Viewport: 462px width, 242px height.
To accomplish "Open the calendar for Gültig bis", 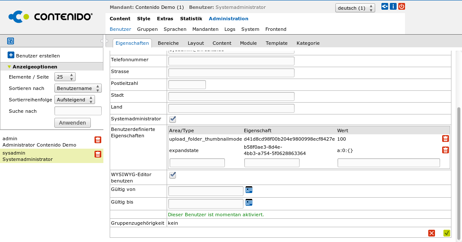I will (x=249, y=202).
